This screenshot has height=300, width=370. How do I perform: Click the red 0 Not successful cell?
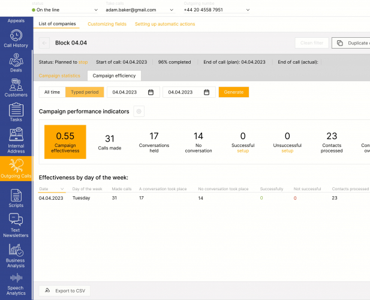coord(295,198)
